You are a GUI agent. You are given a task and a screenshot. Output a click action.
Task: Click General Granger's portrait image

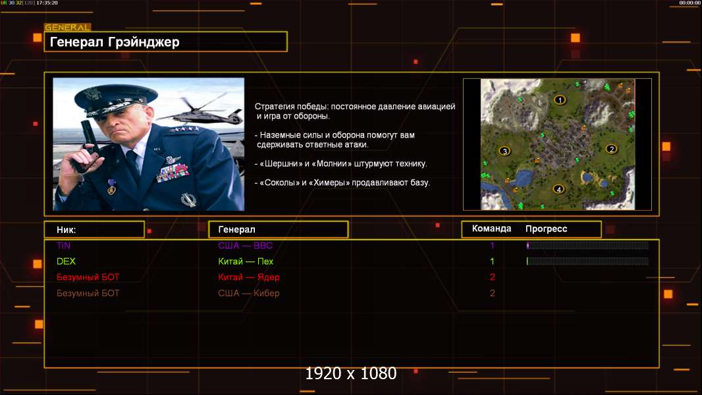pos(149,144)
